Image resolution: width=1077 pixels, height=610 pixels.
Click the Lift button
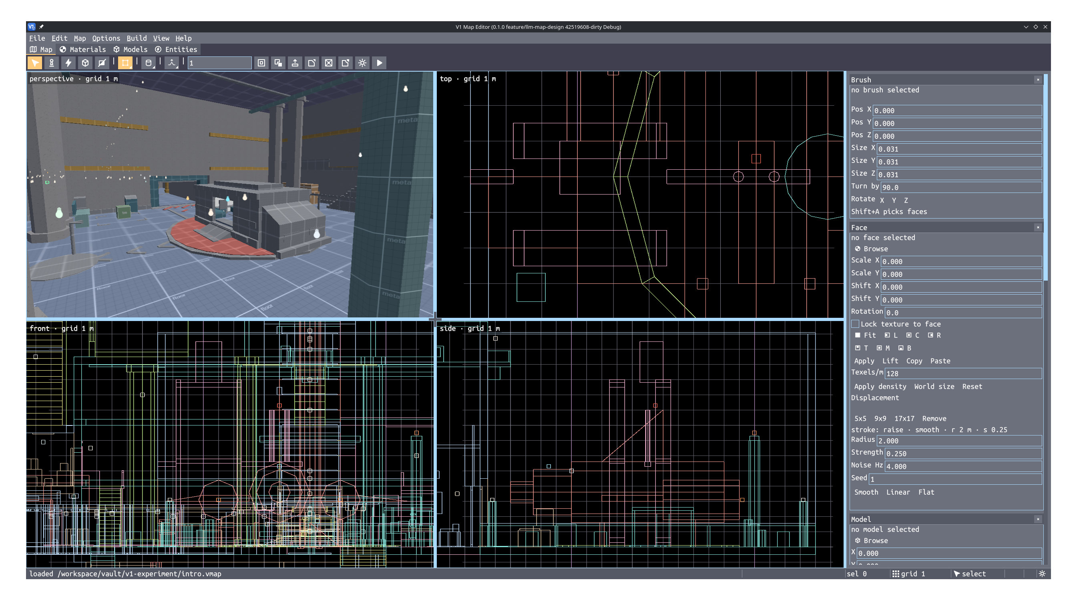tap(890, 361)
